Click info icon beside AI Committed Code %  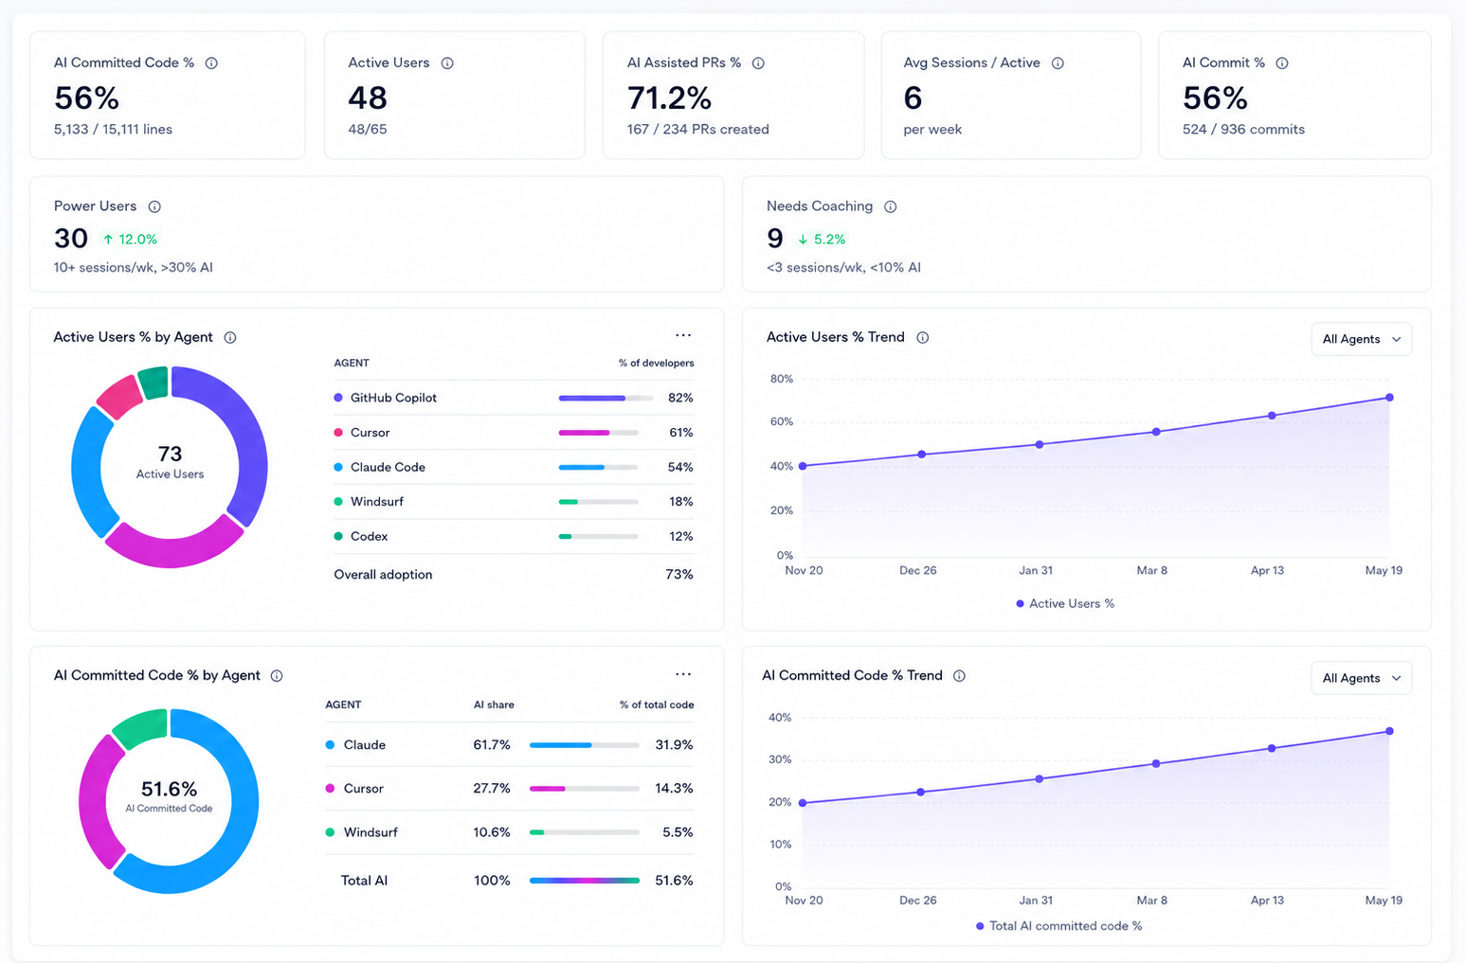click(211, 63)
